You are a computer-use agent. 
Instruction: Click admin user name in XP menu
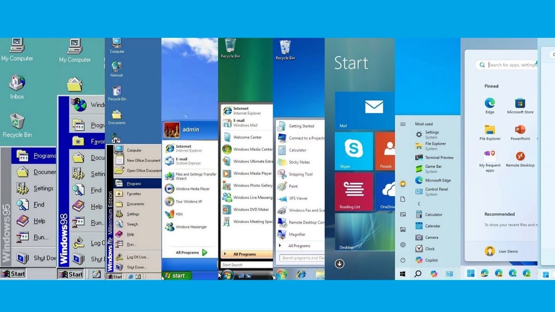pyautogui.click(x=191, y=130)
